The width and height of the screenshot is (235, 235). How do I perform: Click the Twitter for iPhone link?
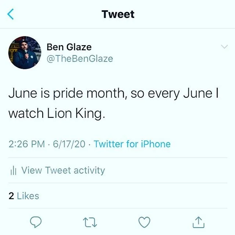132,144
